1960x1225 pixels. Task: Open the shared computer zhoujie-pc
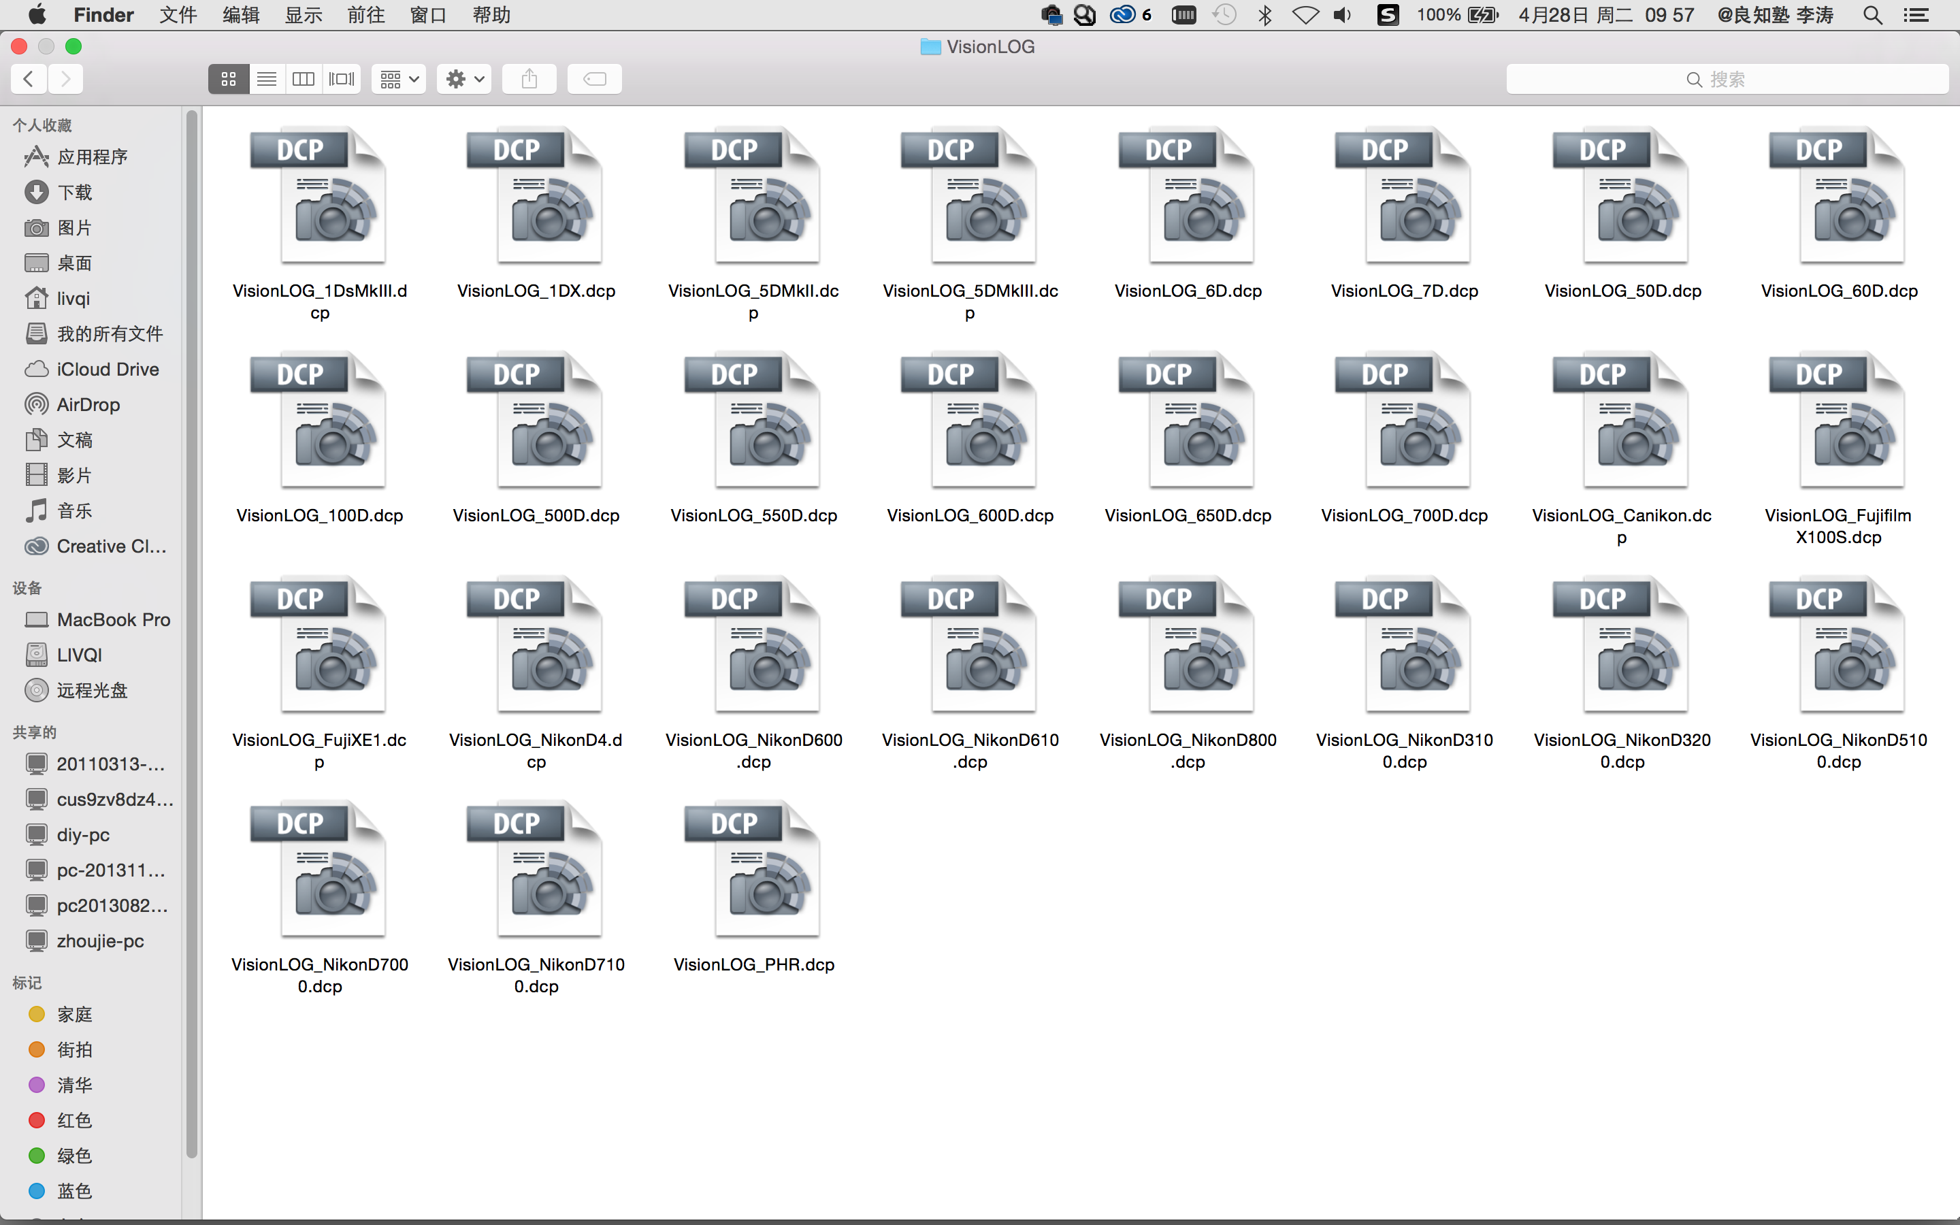(x=99, y=941)
